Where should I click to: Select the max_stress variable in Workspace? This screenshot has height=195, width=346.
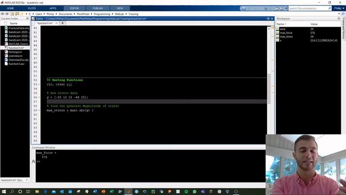click(x=286, y=36)
